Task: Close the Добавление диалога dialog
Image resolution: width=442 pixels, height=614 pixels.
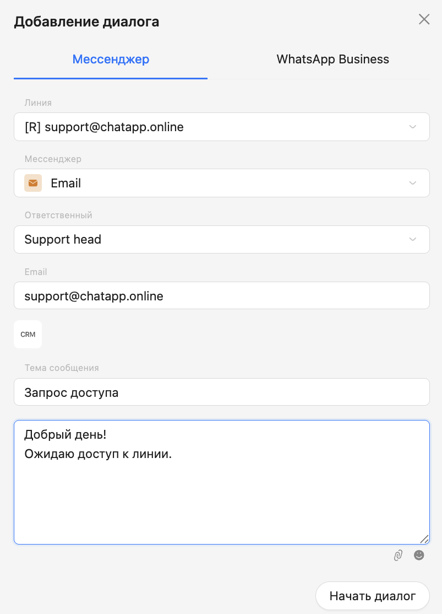Action: click(424, 19)
